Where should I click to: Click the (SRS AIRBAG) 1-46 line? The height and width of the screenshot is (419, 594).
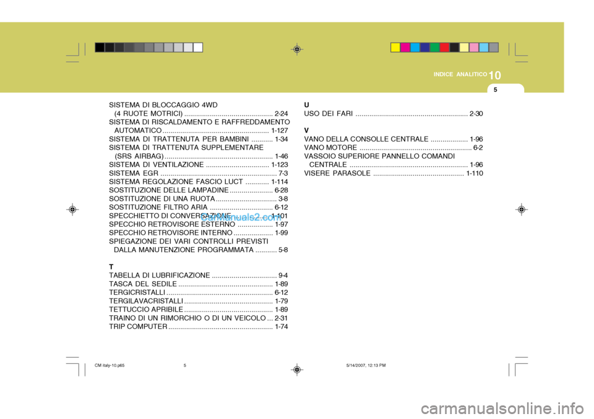pyautogui.click(x=201, y=156)
